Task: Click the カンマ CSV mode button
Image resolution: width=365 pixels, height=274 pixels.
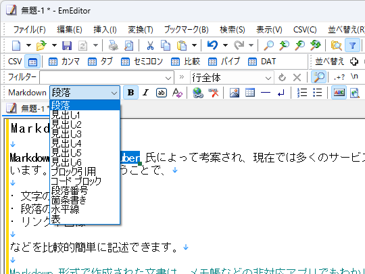Action: pyautogui.click(x=64, y=62)
